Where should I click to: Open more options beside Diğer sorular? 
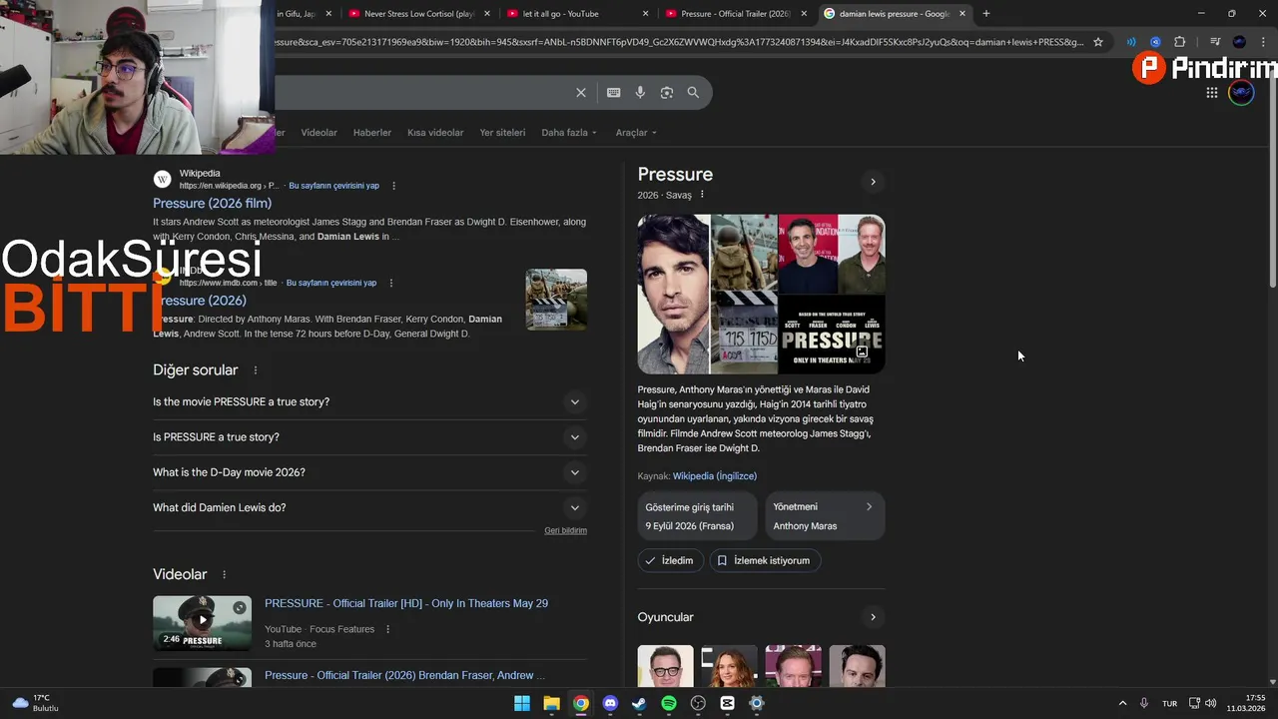(256, 370)
